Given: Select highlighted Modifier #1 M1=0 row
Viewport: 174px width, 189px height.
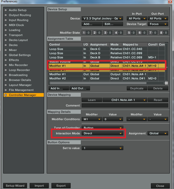Looking at the screenshot, I should pyautogui.click(x=107, y=66).
